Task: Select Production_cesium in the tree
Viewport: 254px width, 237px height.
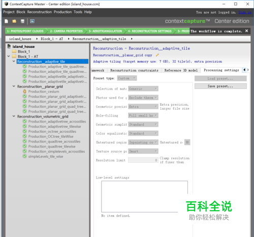Action: click(x=44, y=92)
